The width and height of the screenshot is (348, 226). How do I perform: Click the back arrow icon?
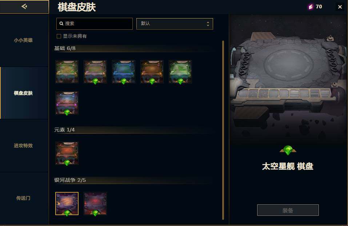[x=24, y=7]
